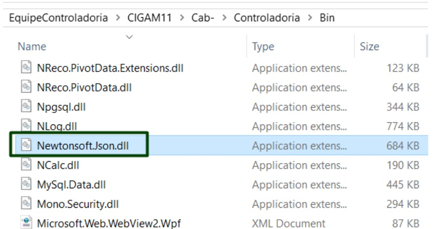
Task: Click the Bin folder in breadcrumb
Action: 327,18
